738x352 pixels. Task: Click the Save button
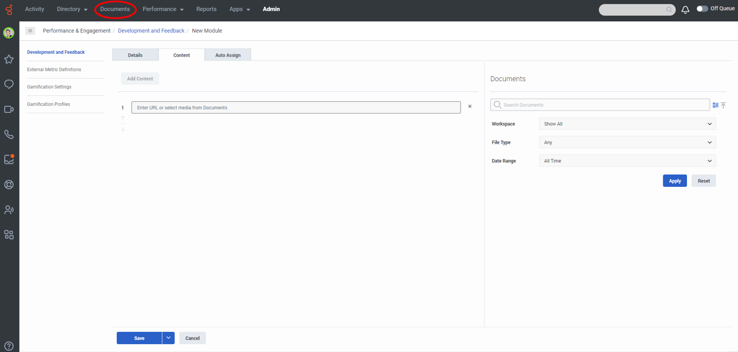pyautogui.click(x=139, y=338)
